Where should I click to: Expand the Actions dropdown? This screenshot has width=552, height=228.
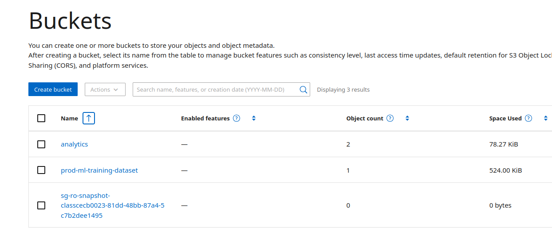(x=105, y=89)
